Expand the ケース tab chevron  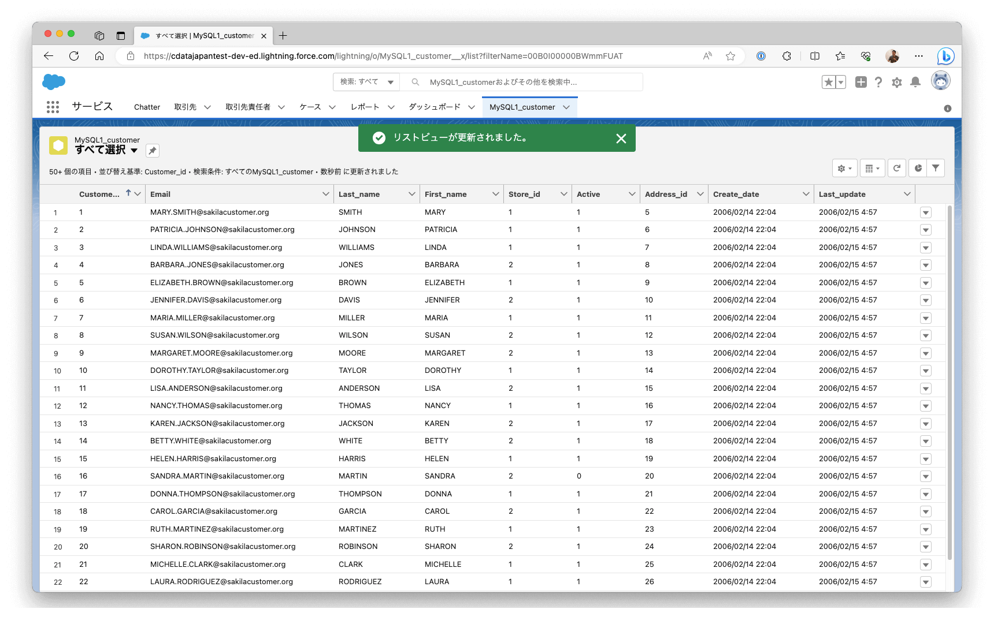(x=332, y=107)
